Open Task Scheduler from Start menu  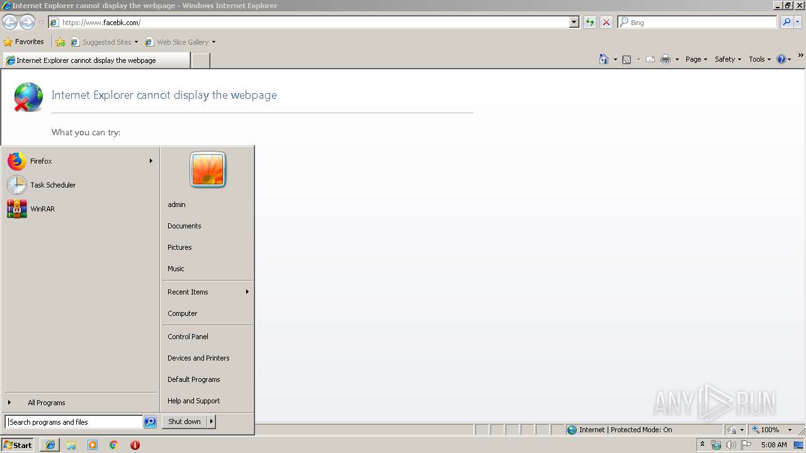point(80,185)
